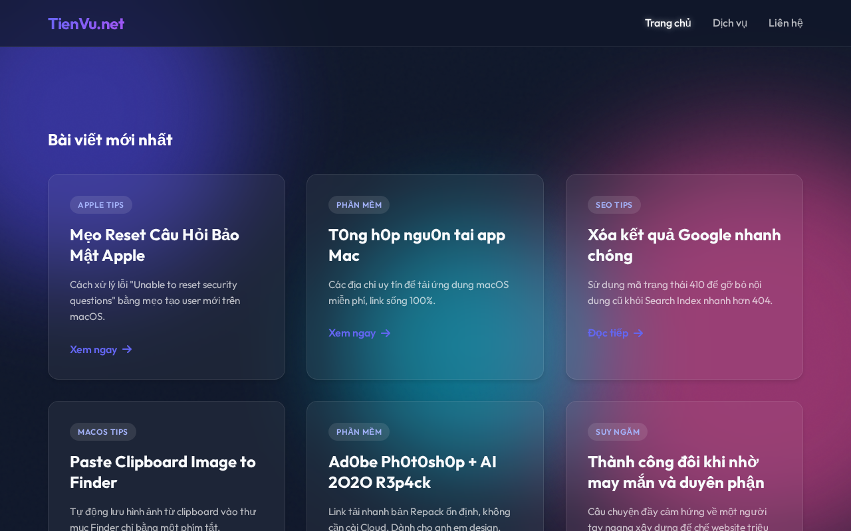
Task: Click the arrow icon beside Xem ngay in the T0ng h0p card
Action: 386,333
